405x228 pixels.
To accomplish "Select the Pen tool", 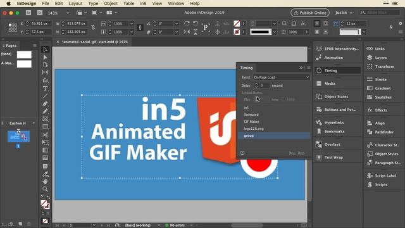I will (x=45, y=104).
